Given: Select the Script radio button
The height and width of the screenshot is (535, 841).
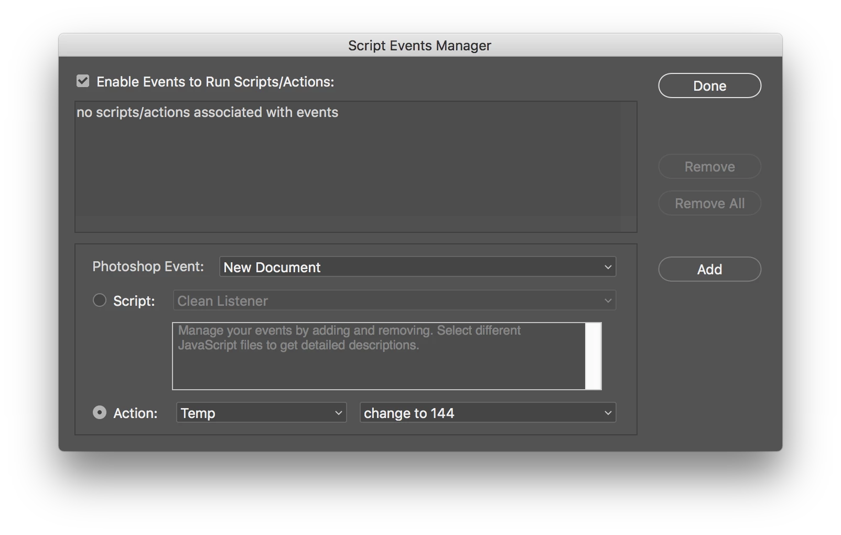Looking at the screenshot, I should pos(100,301).
